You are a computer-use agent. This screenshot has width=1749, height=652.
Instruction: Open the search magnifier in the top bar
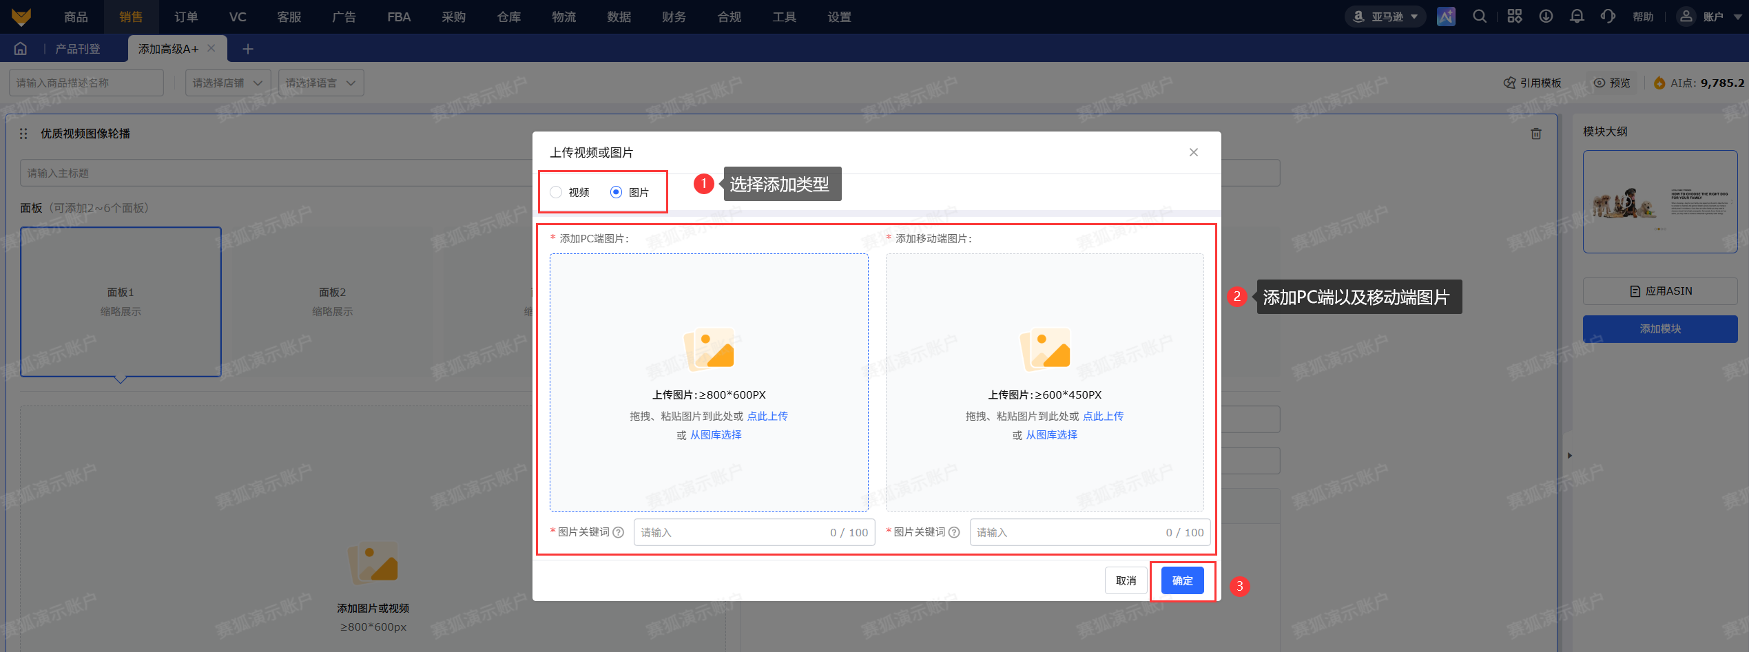[1480, 17]
